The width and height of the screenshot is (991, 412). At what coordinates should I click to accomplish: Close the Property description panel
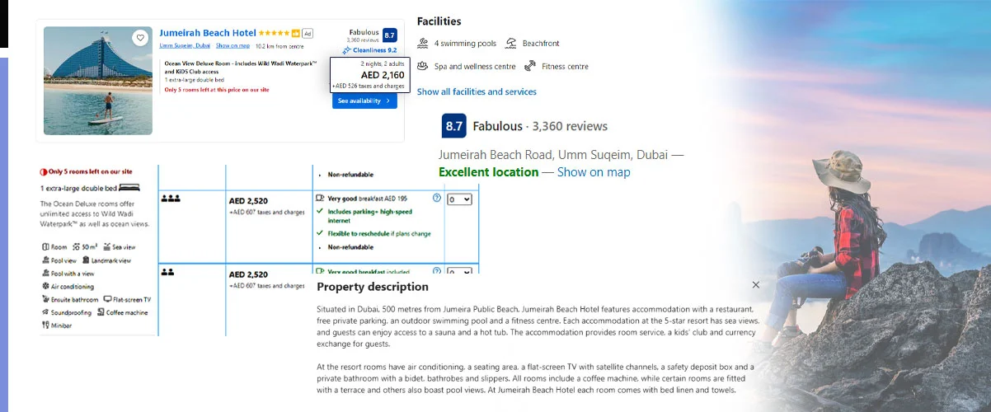tap(756, 284)
